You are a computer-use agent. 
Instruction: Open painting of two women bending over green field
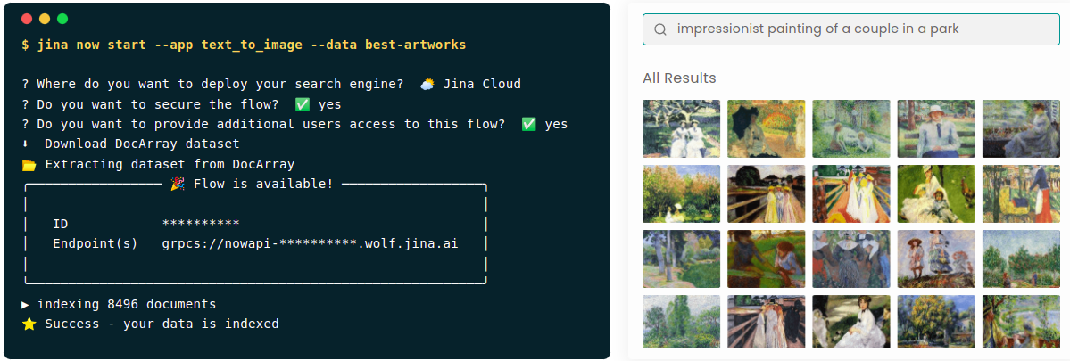point(766,258)
